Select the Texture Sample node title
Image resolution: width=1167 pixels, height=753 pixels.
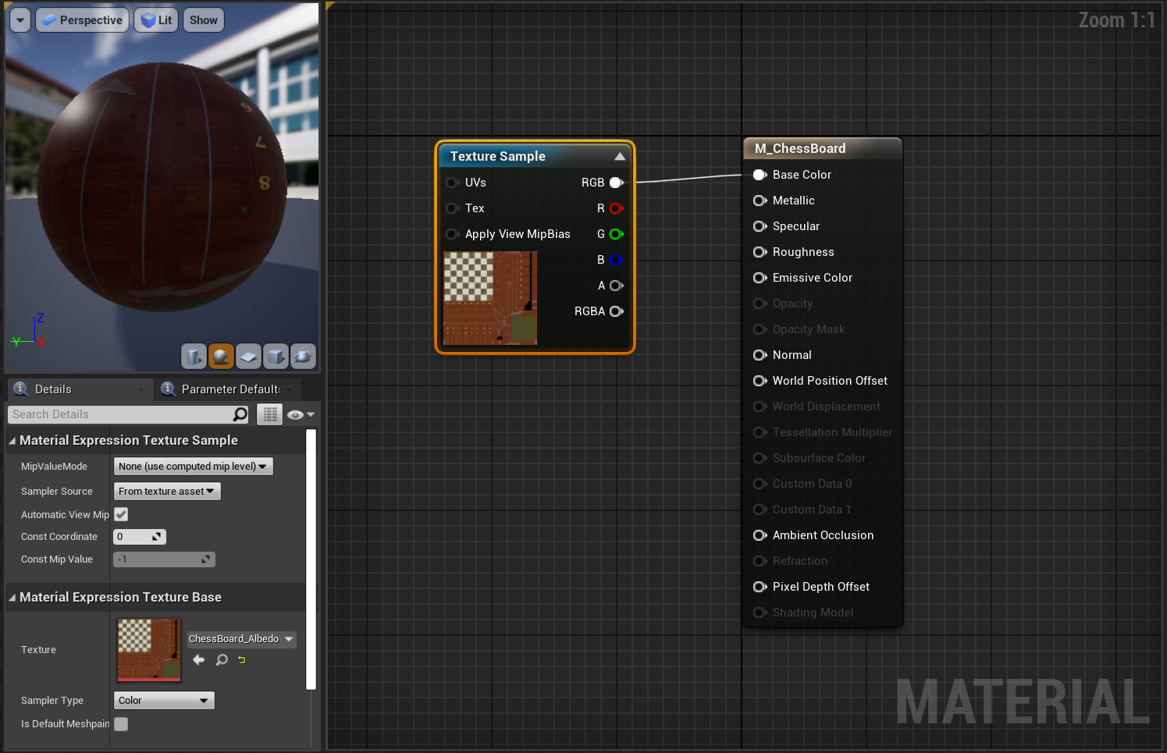[498, 156]
